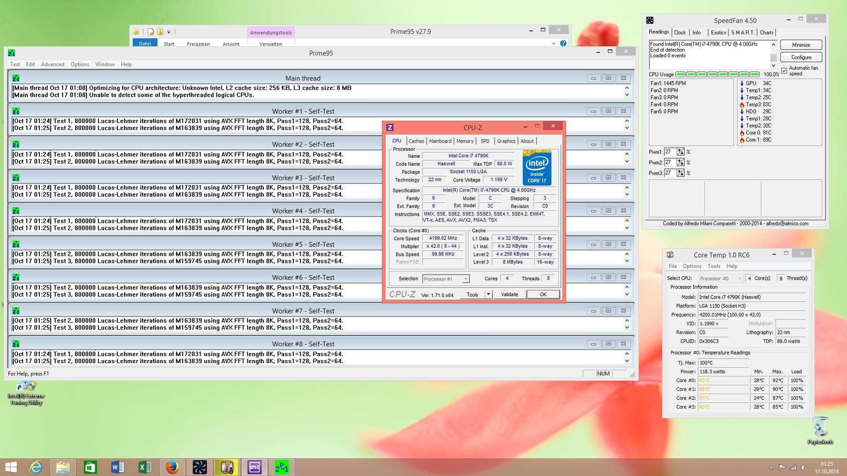This screenshot has height=476, width=847.
Task: Open the Graphics tab in CPU-Z
Action: point(506,141)
